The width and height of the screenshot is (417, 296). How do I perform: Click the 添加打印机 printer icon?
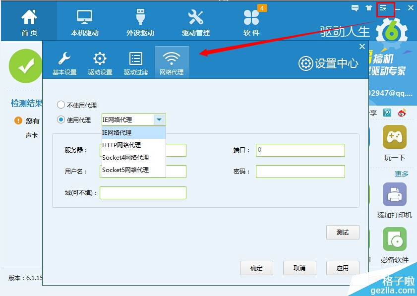394,195
